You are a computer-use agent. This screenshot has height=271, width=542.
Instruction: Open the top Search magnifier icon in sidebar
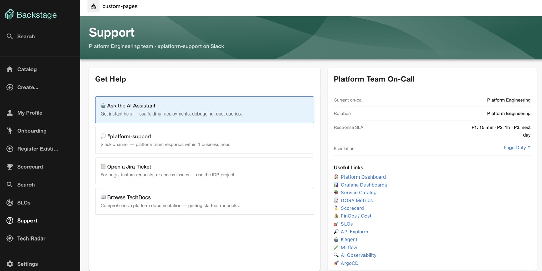10,36
